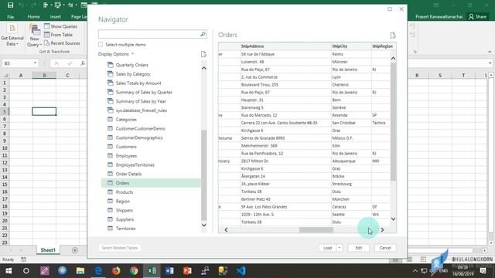
Task: Click preview scroll right arrow
Action: tap(382, 230)
